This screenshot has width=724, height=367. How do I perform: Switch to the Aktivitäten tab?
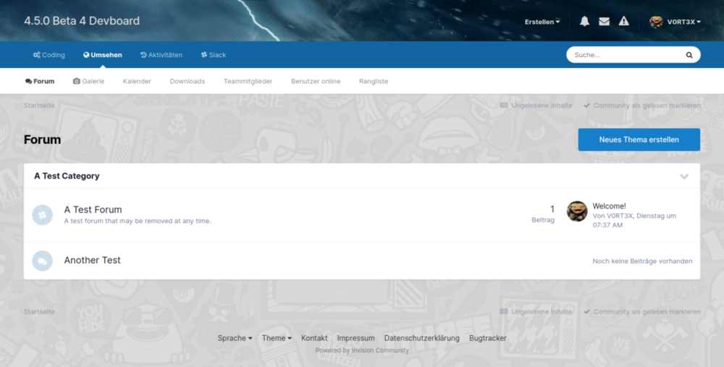161,55
